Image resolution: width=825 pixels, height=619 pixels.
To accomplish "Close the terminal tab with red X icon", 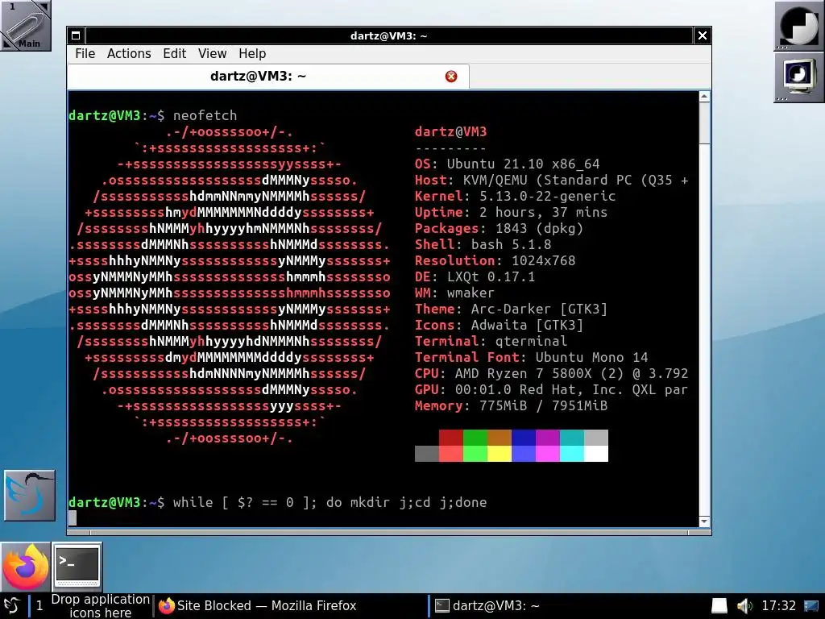I will pos(451,77).
